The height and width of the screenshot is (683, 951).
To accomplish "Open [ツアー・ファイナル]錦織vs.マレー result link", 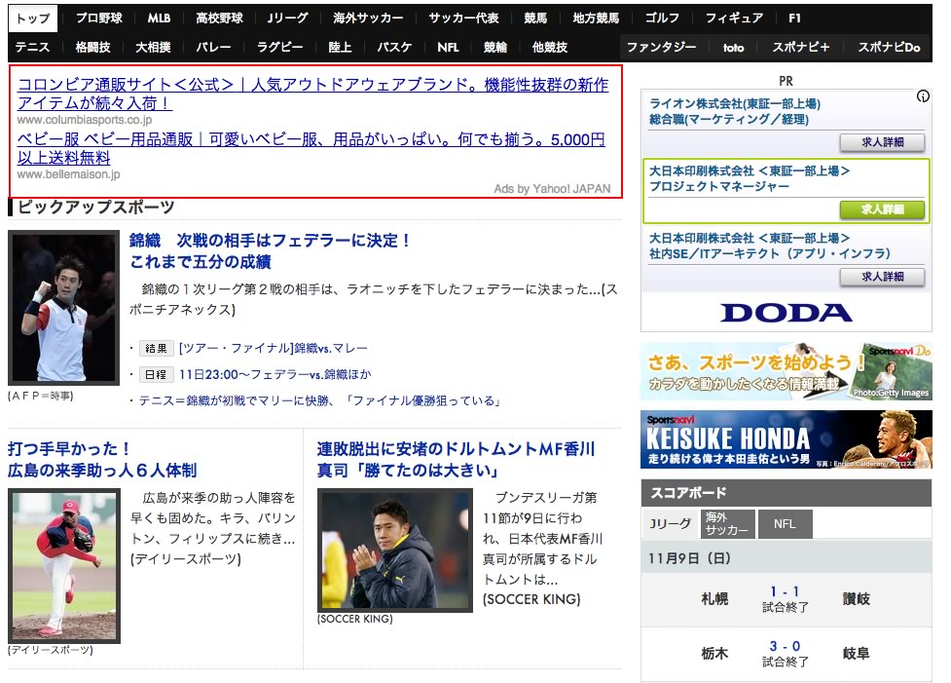I will 273,349.
